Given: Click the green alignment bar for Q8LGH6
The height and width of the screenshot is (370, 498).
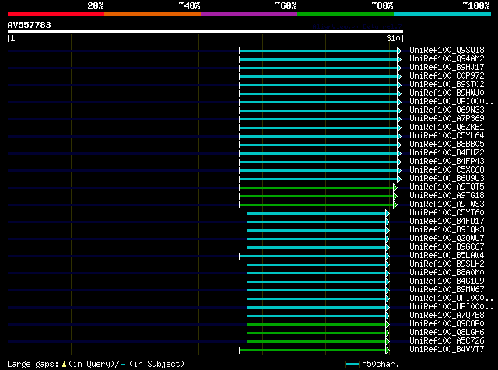Looking at the screenshot, I should coord(317,333).
